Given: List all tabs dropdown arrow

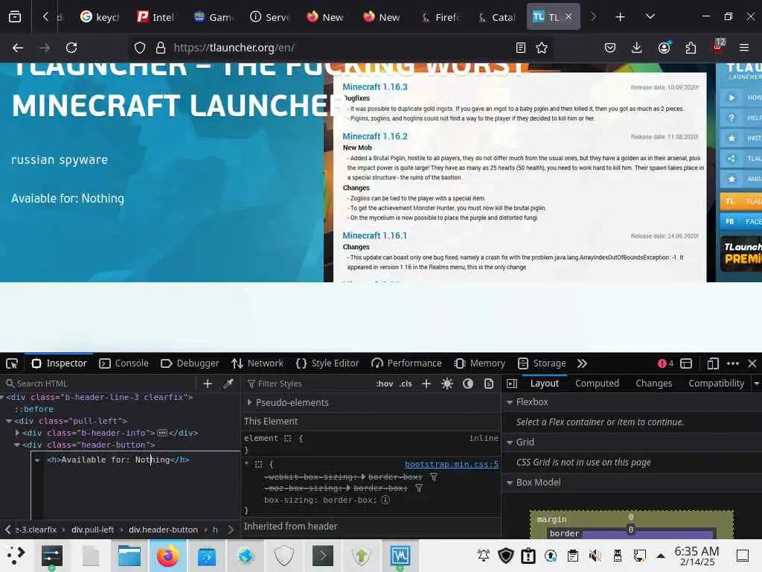Looking at the screenshot, I should coord(650,17).
